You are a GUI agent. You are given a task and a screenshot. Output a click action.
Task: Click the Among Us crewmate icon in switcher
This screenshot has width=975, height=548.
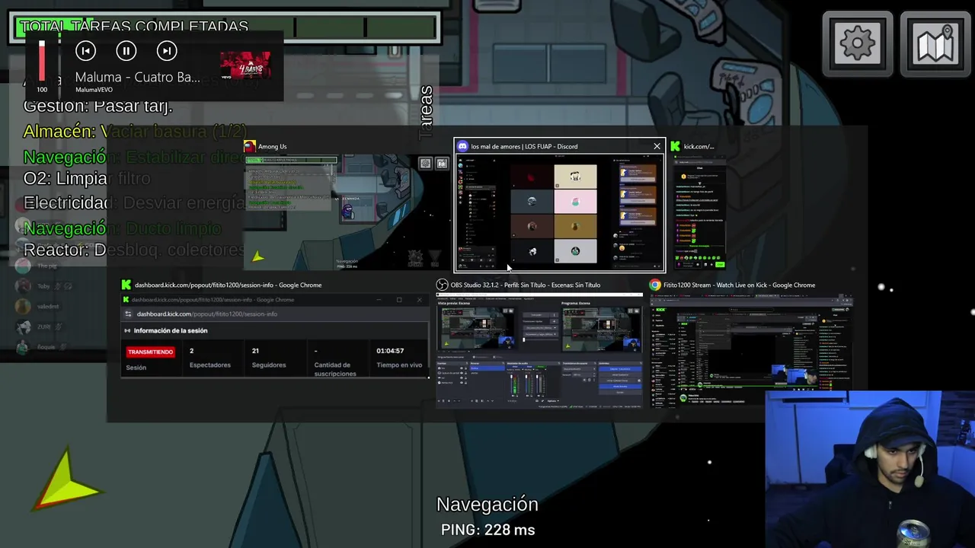[x=249, y=146]
